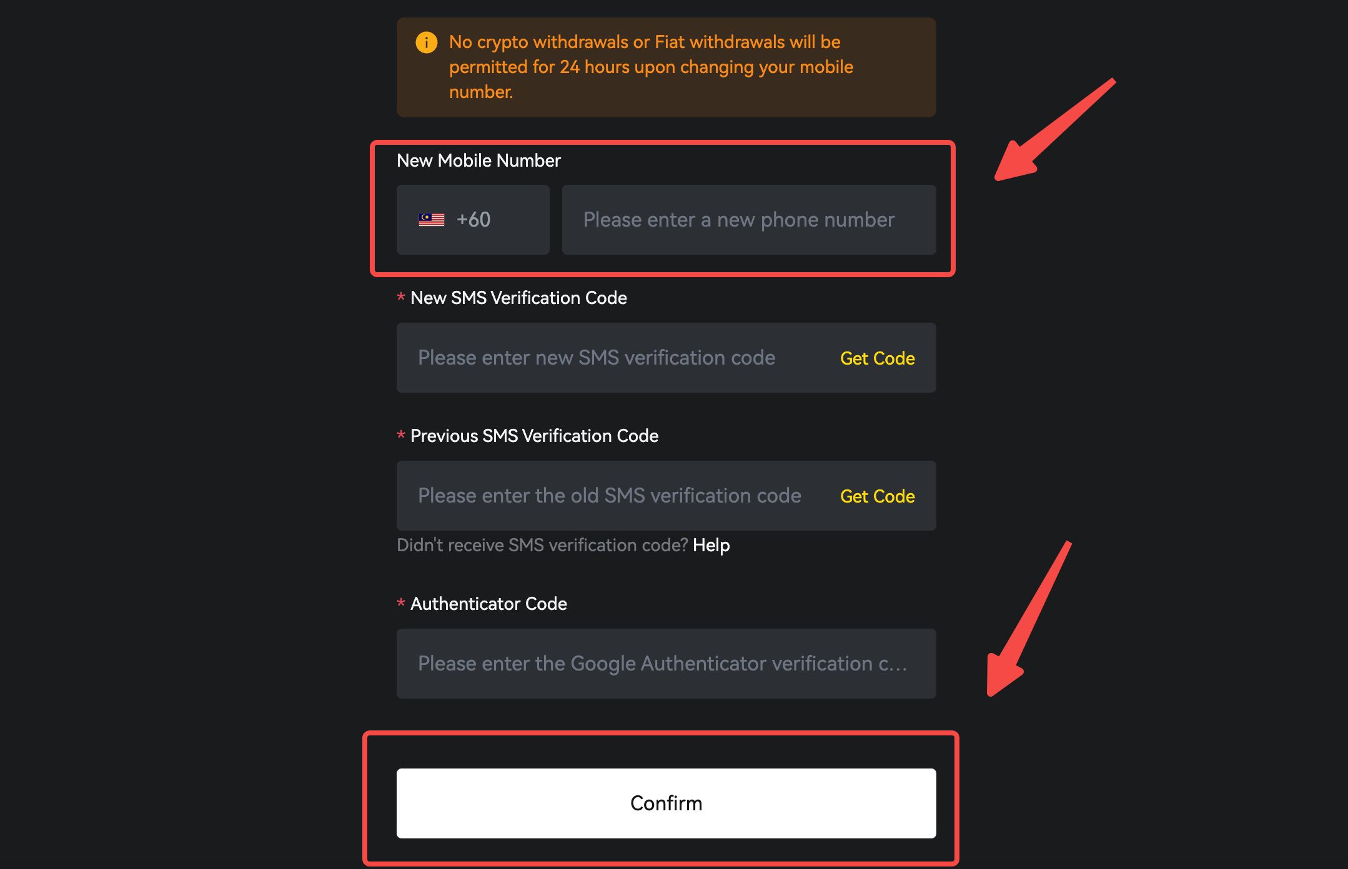Screen dimensions: 1348x869
Task: Open the +60 country code selector
Action: 473,220
